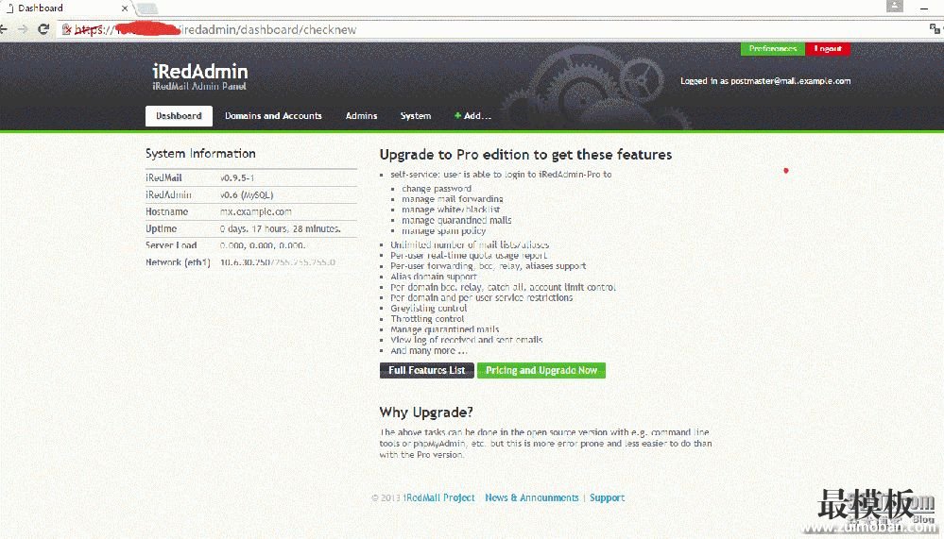The width and height of the screenshot is (944, 539).
Task: Click the browser user profile icon
Action: tap(895, 6)
